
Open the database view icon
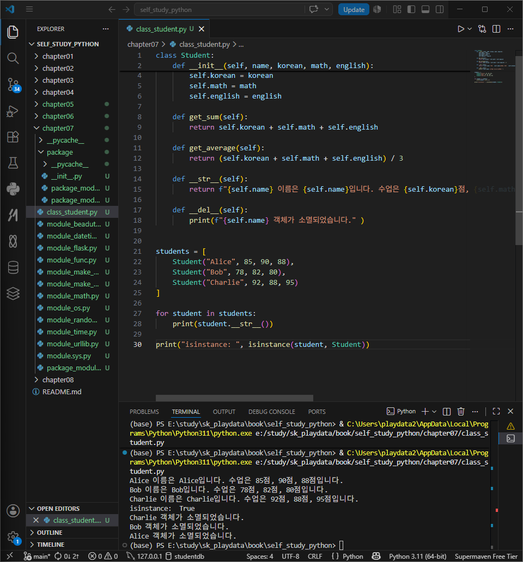pos(13,267)
